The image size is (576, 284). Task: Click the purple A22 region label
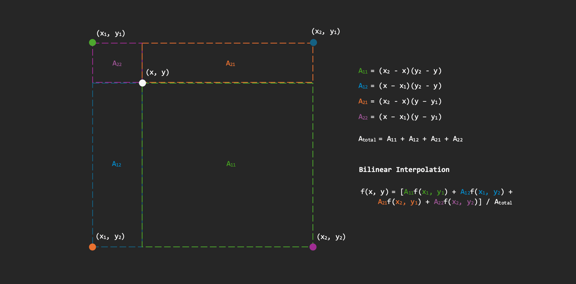pos(117,63)
